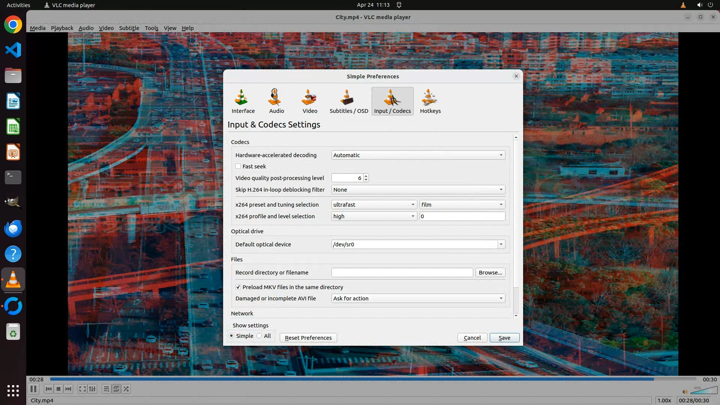This screenshot has width=720, height=405.
Task: Pause playback with the pause button
Action: pyautogui.click(x=33, y=389)
